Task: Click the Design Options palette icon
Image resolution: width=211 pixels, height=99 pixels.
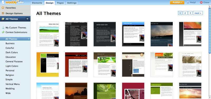Action: coord(3,13)
